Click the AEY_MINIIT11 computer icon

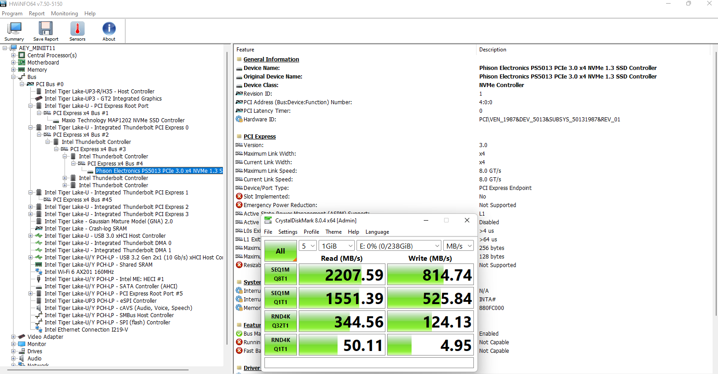click(x=14, y=48)
